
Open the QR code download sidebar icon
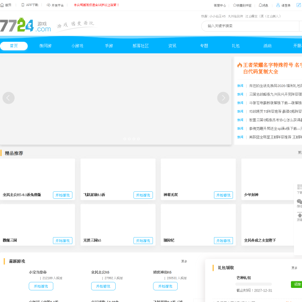pyautogui.click(x=299, y=187)
